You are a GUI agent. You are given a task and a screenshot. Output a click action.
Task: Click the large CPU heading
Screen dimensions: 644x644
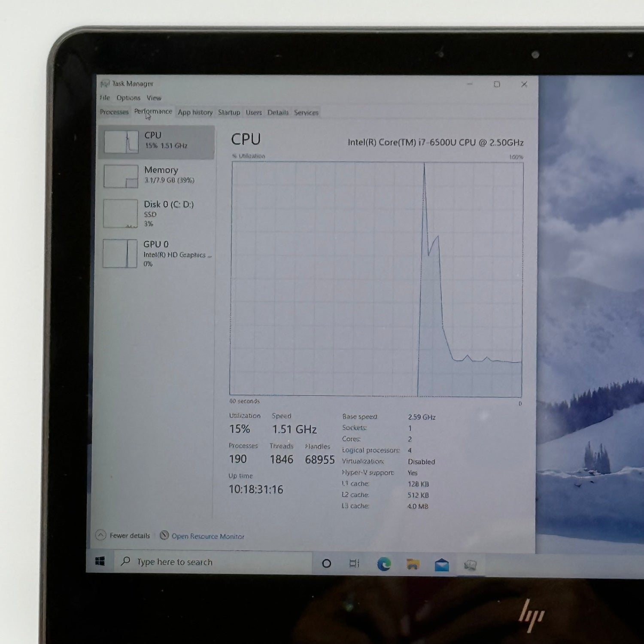(246, 140)
